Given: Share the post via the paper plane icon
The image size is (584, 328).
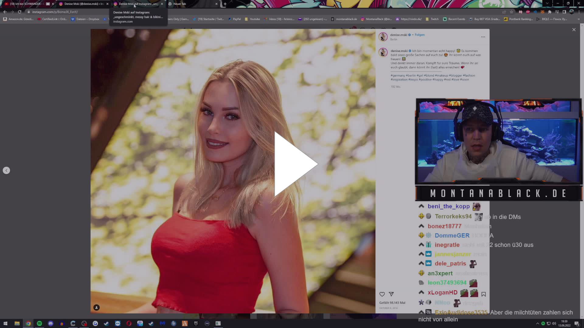Looking at the screenshot, I should [391, 294].
